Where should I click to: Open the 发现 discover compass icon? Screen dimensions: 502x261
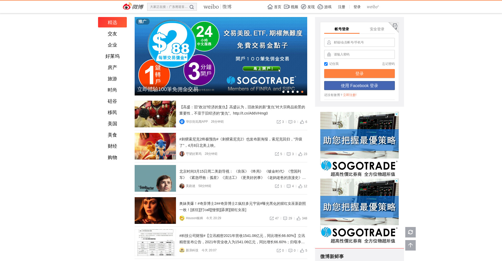[x=304, y=7]
